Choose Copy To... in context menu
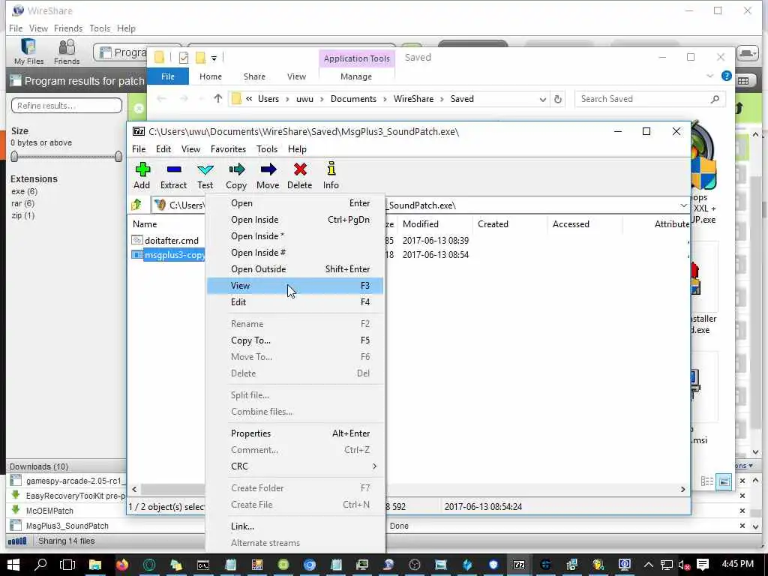Screen dimensions: 768x576 click(295, 340)
